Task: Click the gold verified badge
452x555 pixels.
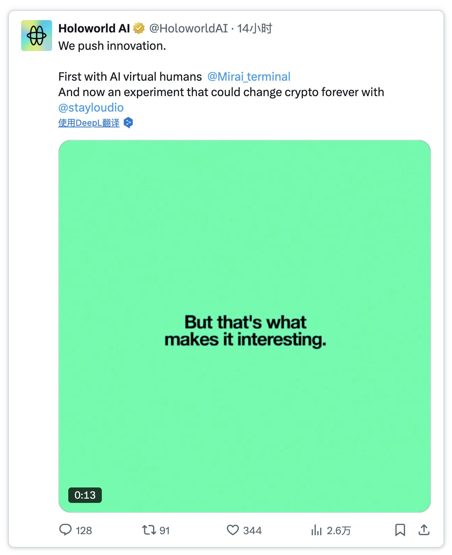Action: coord(139,28)
